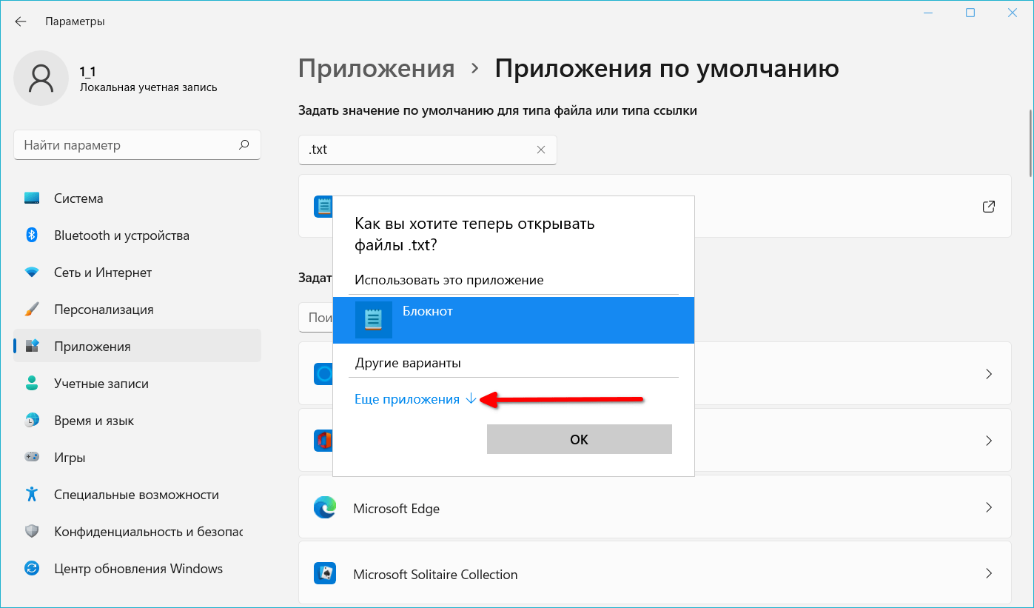The height and width of the screenshot is (608, 1034).
Task: Open Центр обновления Windows
Action: tap(137, 569)
